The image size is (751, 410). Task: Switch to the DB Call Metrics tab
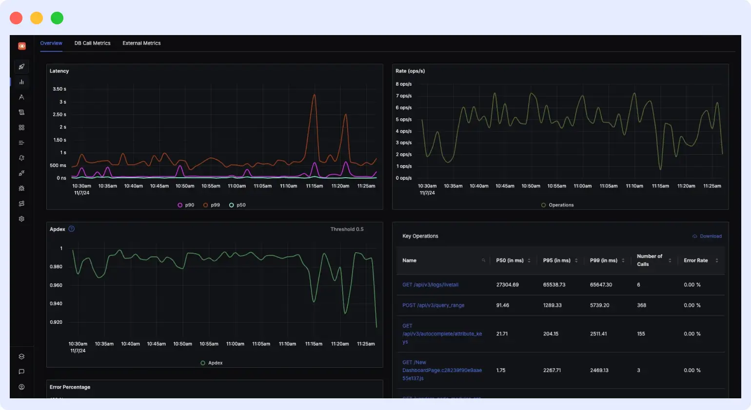tap(93, 43)
